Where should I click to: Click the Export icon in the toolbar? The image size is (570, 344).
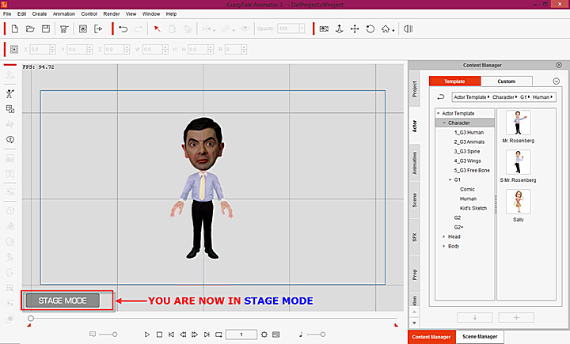98,28
